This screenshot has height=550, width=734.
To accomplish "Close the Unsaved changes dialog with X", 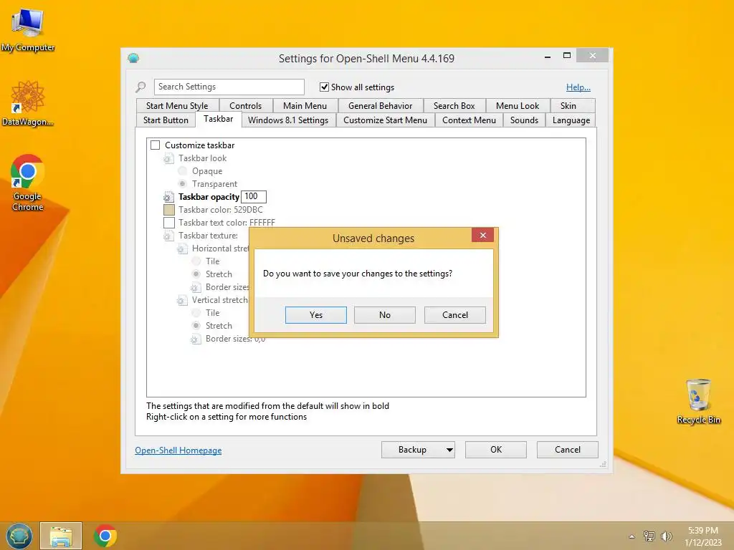I will tap(482, 235).
